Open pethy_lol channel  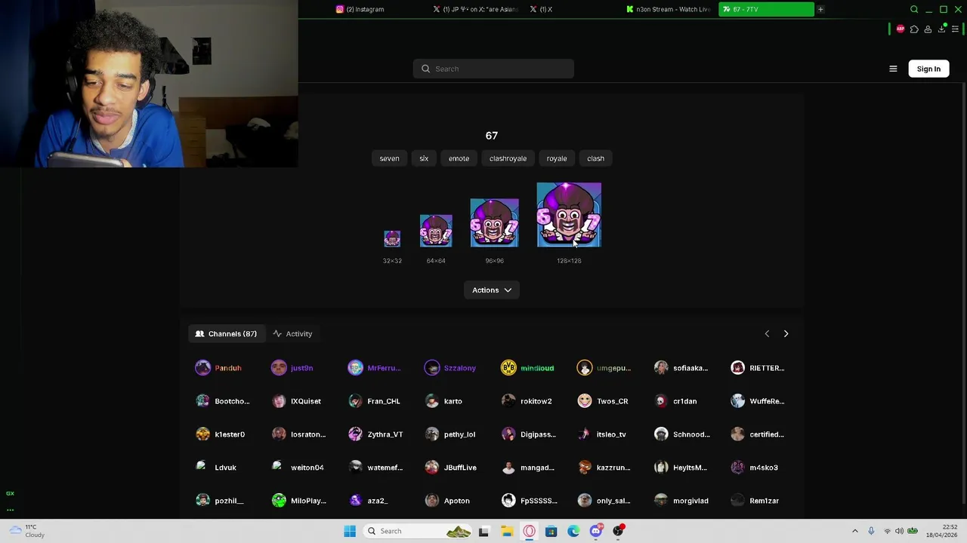pyautogui.click(x=450, y=434)
